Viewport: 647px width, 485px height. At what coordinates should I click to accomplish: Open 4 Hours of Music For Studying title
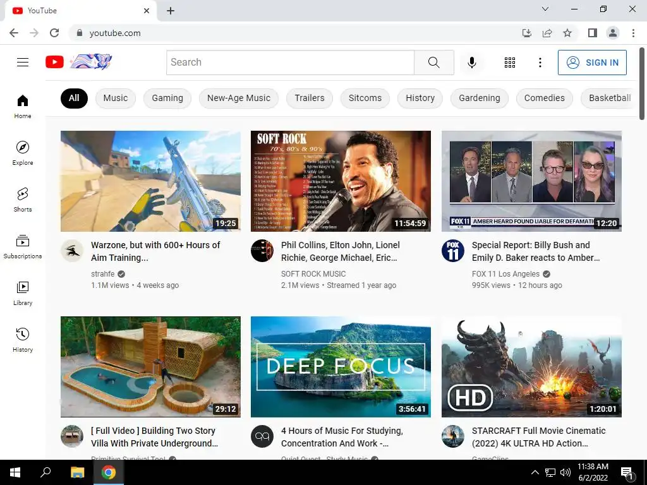(342, 437)
